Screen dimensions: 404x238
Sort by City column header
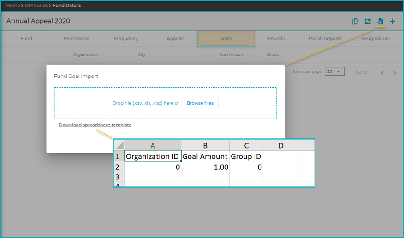click(142, 54)
